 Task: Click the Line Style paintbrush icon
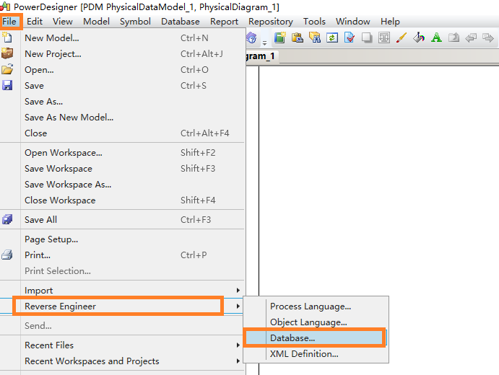click(x=402, y=37)
